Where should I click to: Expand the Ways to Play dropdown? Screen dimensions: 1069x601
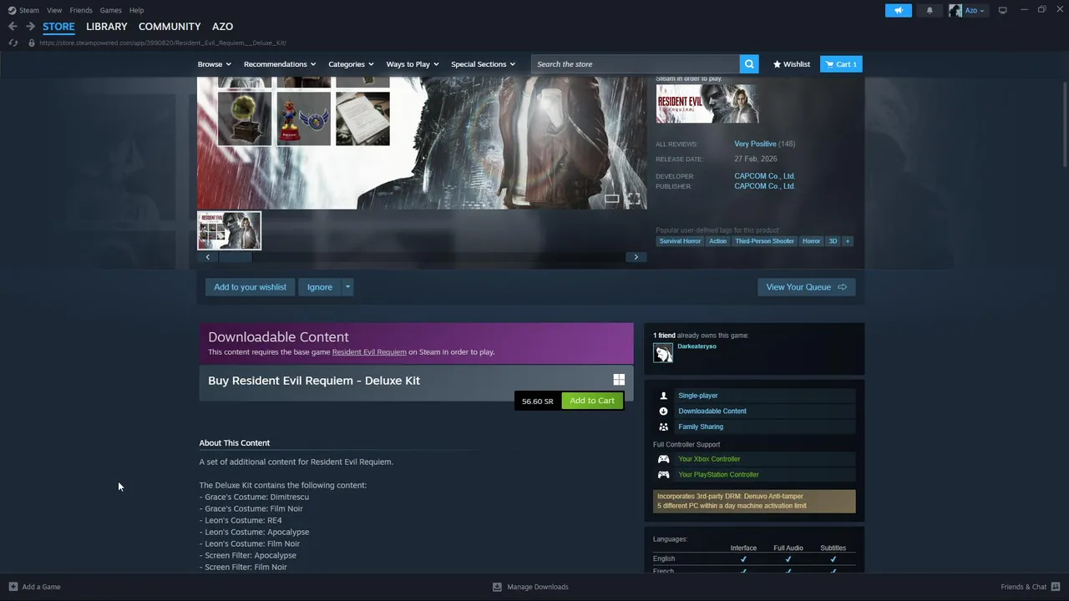pyautogui.click(x=413, y=64)
